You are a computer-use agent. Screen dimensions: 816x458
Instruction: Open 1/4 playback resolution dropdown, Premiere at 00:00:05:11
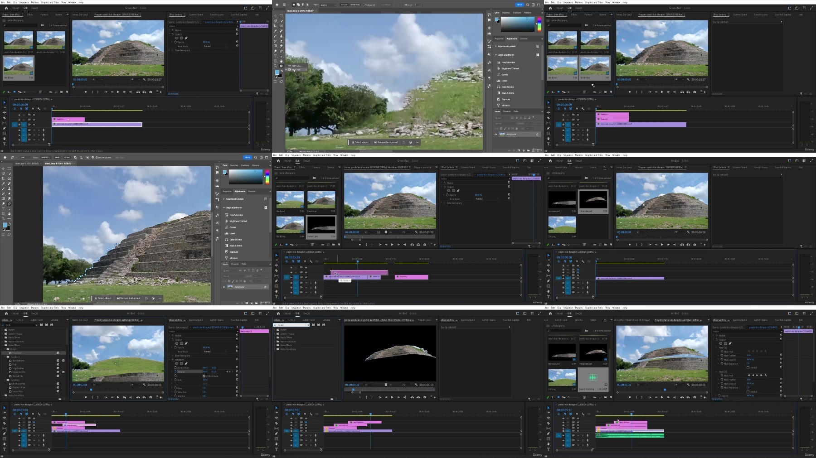(679, 385)
